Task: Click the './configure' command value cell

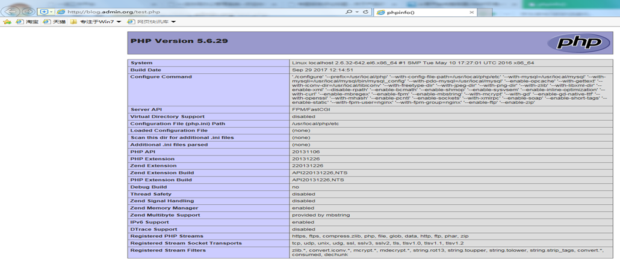Action: click(x=451, y=89)
